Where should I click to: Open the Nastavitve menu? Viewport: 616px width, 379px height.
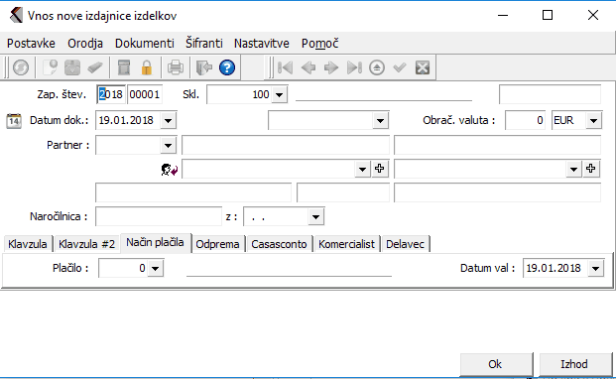[262, 44]
